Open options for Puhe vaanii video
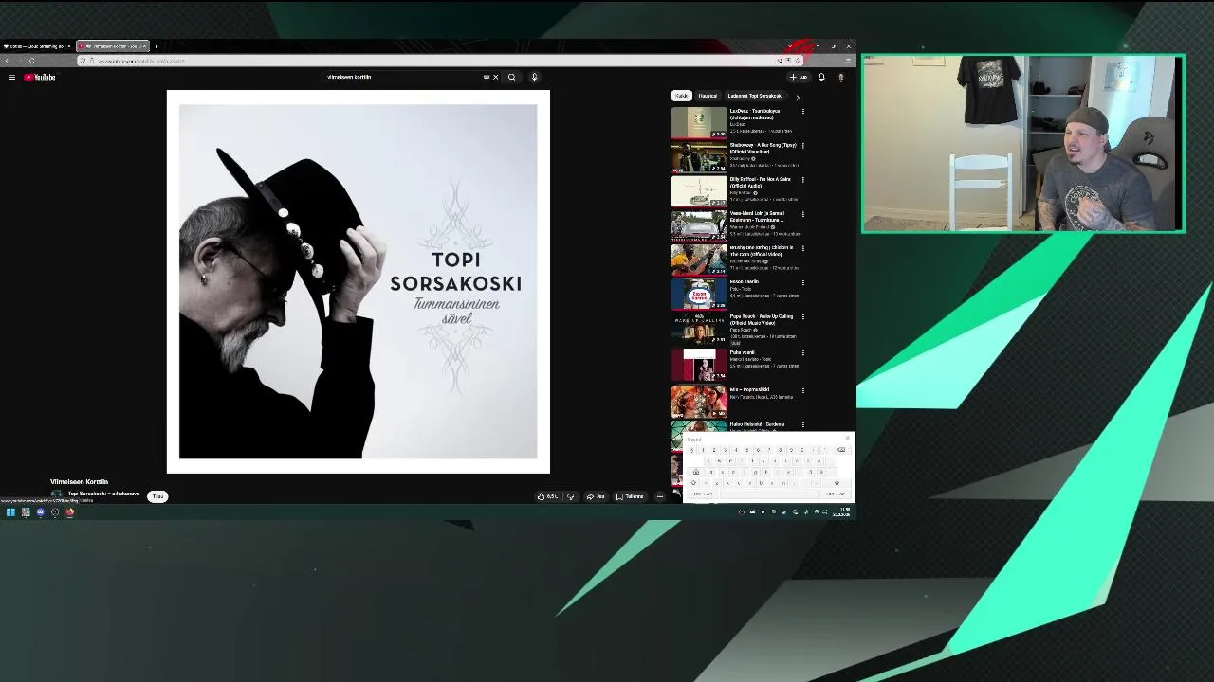 click(802, 352)
